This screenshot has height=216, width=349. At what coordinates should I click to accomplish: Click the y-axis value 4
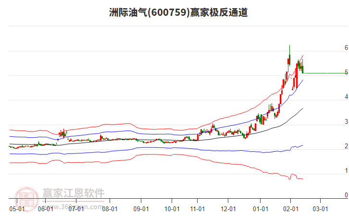pyautogui.click(x=346, y=96)
